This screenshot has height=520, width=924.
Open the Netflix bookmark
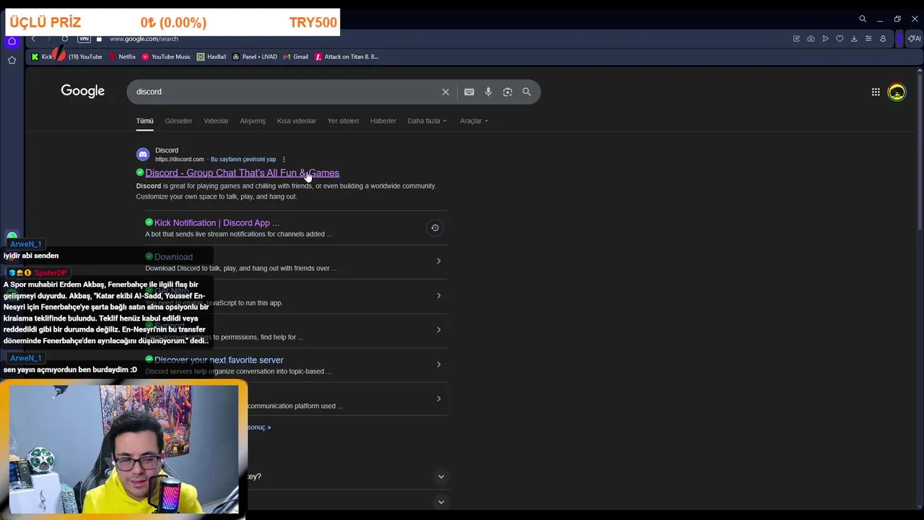(x=122, y=56)
